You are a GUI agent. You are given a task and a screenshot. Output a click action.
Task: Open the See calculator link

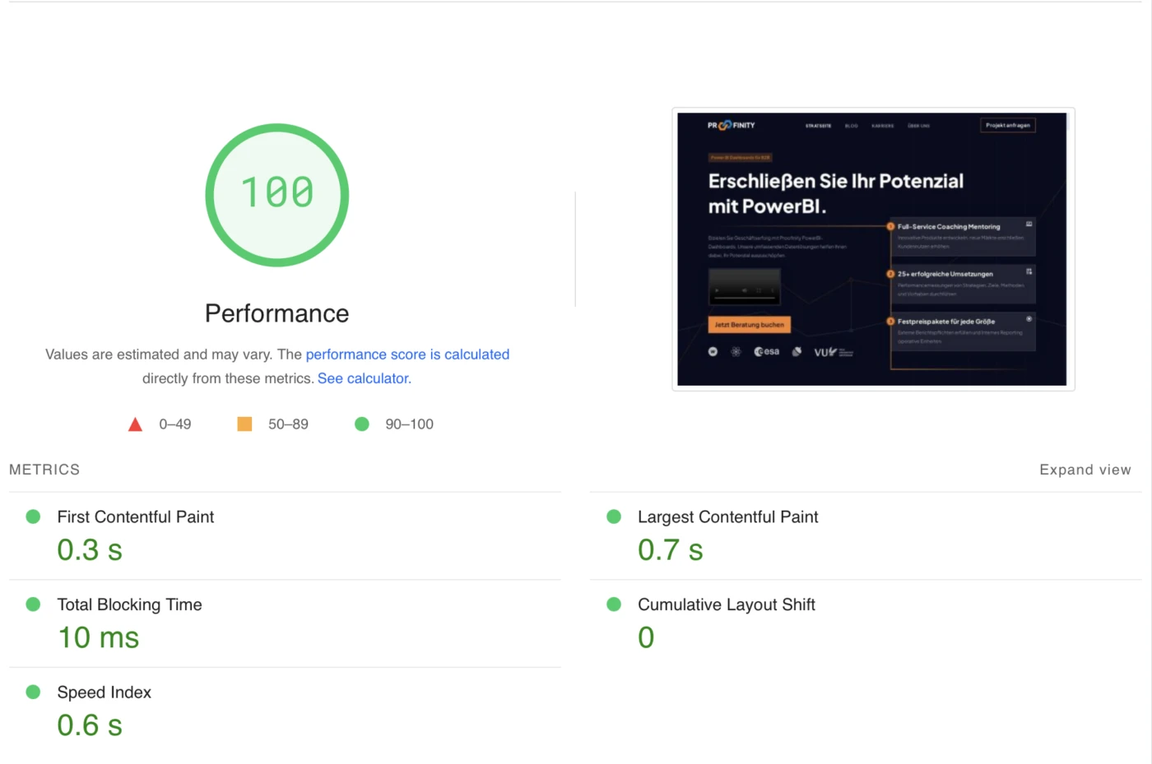pos(365,378)
